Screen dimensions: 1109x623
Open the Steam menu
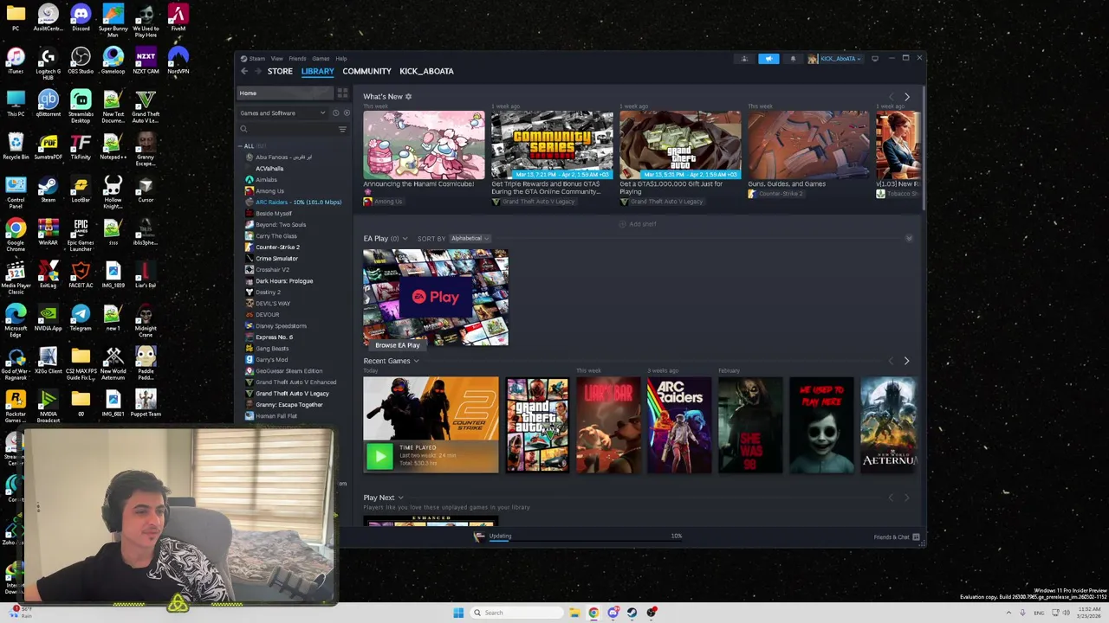pyautogui.click(x=257, y=59)
